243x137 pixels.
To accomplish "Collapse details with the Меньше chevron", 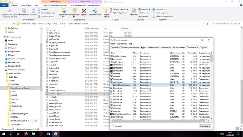I will click(112, 126).
